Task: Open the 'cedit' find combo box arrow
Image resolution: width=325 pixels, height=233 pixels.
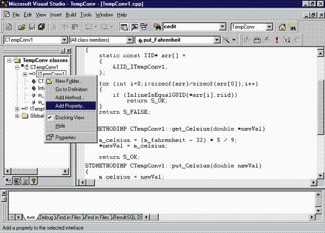Action: (222, 26)
